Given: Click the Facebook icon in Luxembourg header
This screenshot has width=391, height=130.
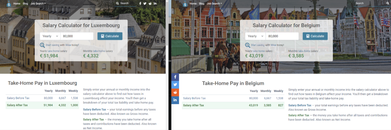Looking at the screenshot, I should tap(140, 3).
